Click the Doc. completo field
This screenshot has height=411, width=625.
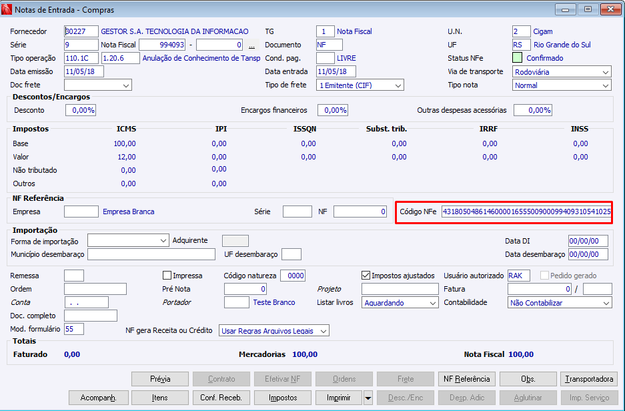tap(91, 316)
